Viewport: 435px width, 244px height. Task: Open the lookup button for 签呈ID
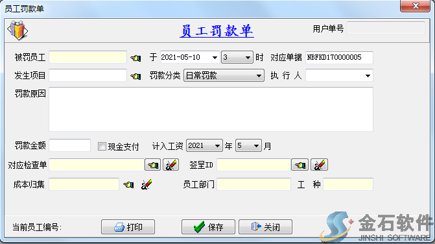click(x=300, y=165)
